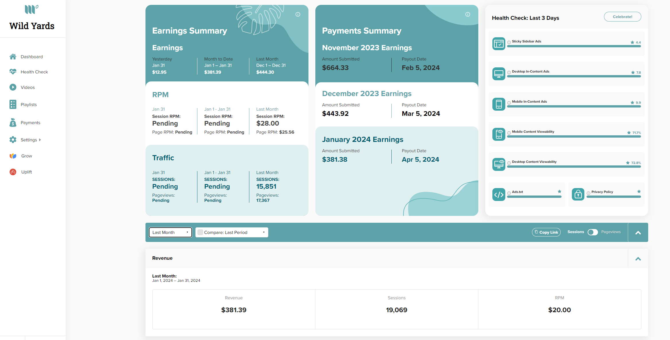The height and width of the screenshot is (340, 670).
Task: Click the Privacy Policy lock icon
Action: (578, 194)
